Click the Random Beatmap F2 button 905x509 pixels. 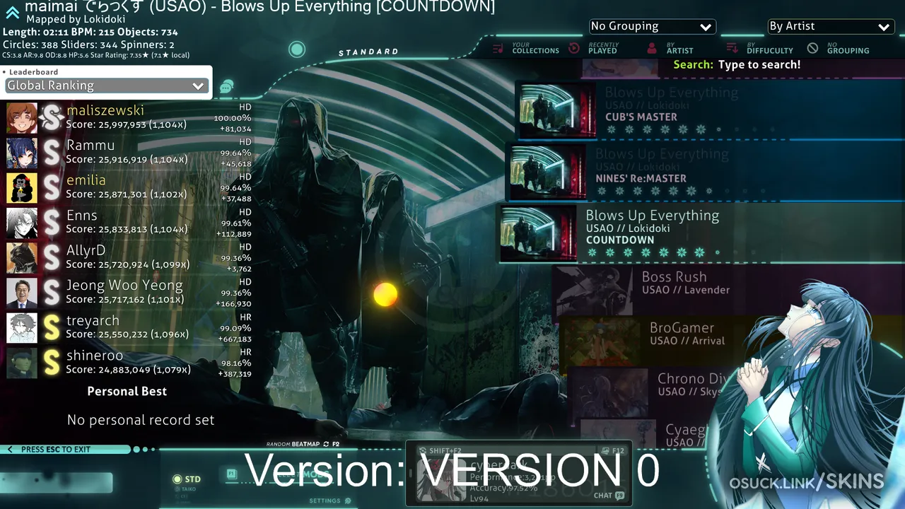pos(303,444)
